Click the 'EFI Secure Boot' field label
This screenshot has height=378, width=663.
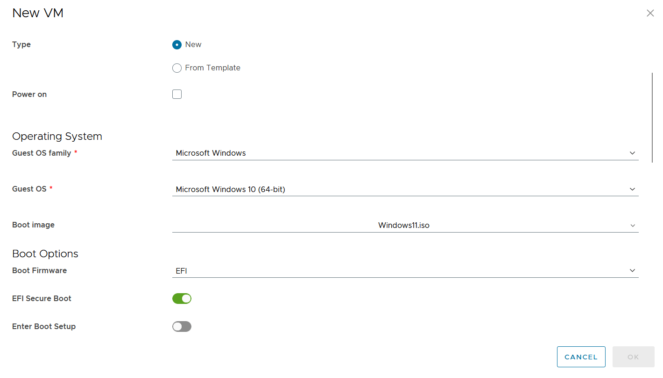pos(42,299)
